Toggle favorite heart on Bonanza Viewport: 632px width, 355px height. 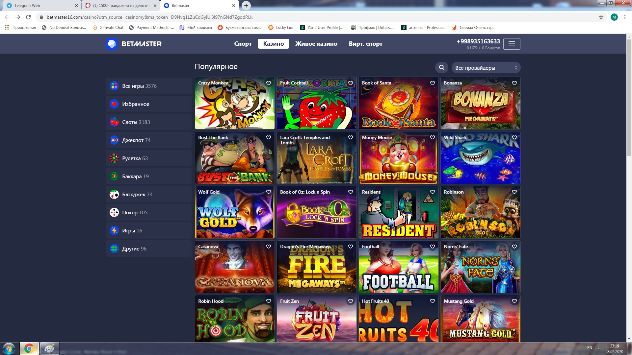point(514,83)
